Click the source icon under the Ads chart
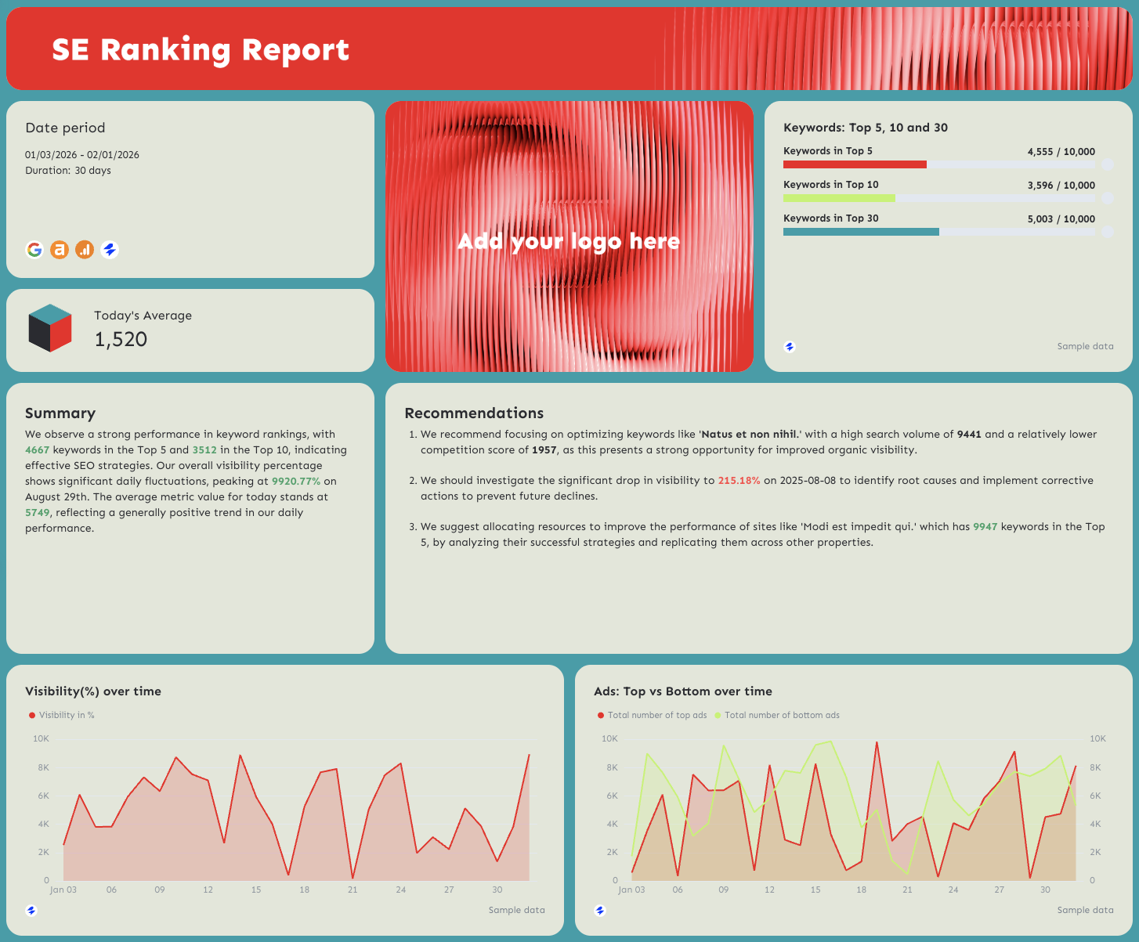1139x942 pixels. pyautogui.click(x=600, y=911)
